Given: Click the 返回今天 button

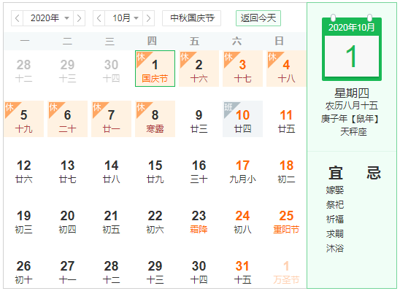Looking at the screenshot, I should tap(258, 18).
